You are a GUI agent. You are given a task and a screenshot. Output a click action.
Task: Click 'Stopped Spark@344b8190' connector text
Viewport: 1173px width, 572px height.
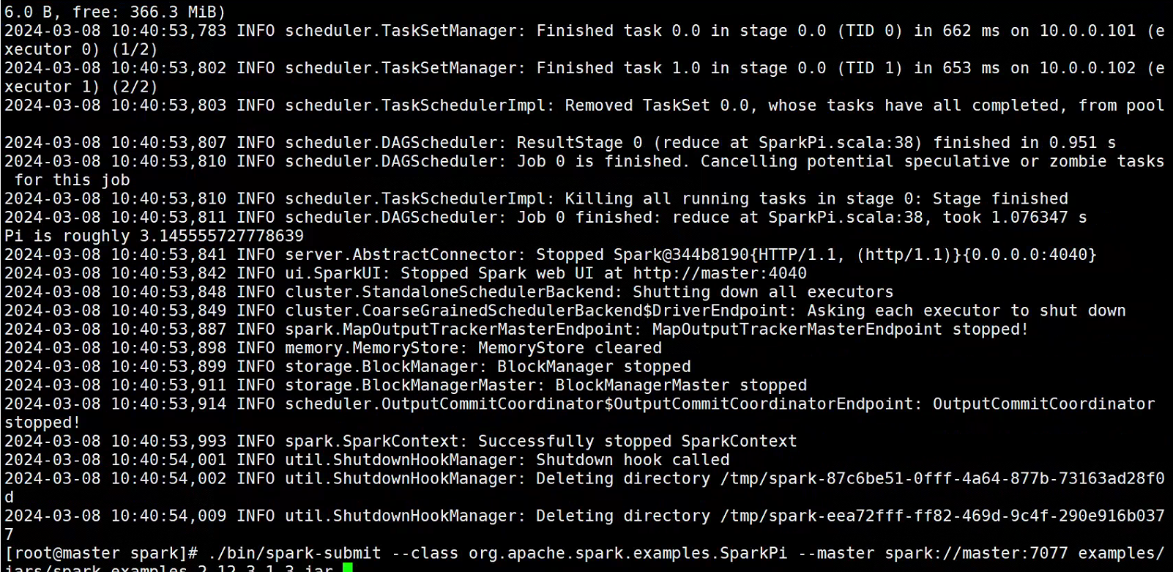pos(642,255)
